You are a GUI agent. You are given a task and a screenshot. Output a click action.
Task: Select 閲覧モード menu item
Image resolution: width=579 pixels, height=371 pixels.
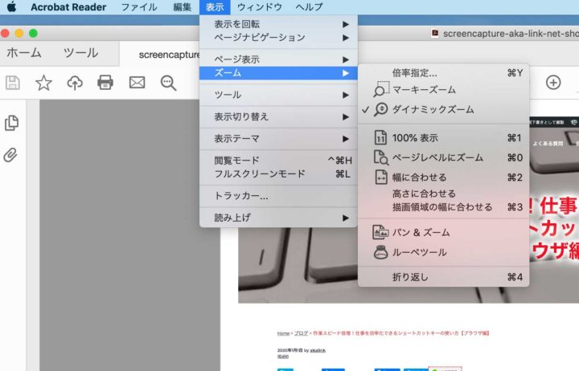point(278,161)
